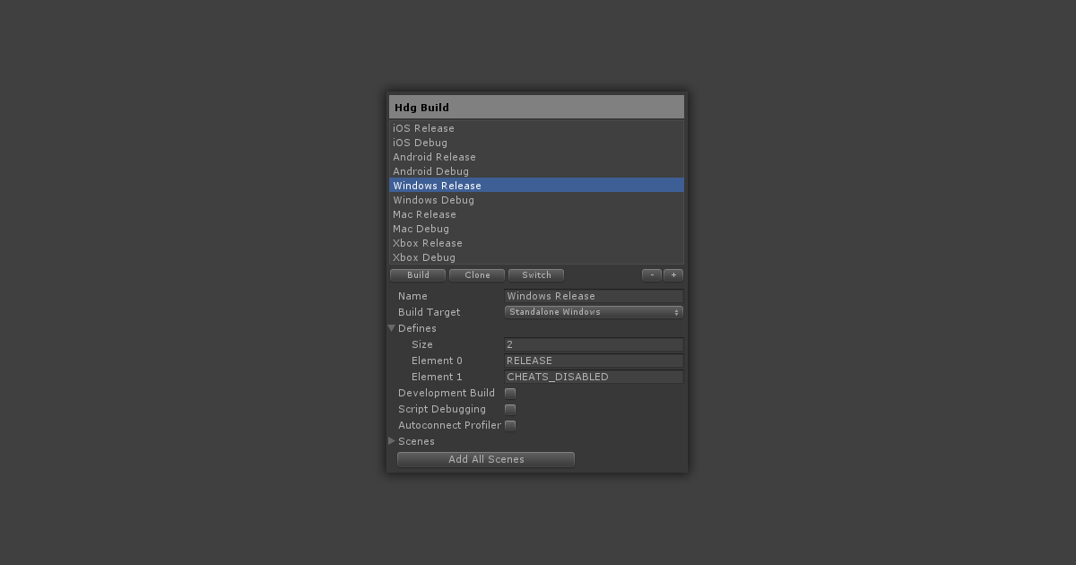This screenshot has width=1076, height=565.
Task: Click the Name input field
Action: tap(594, 296)
